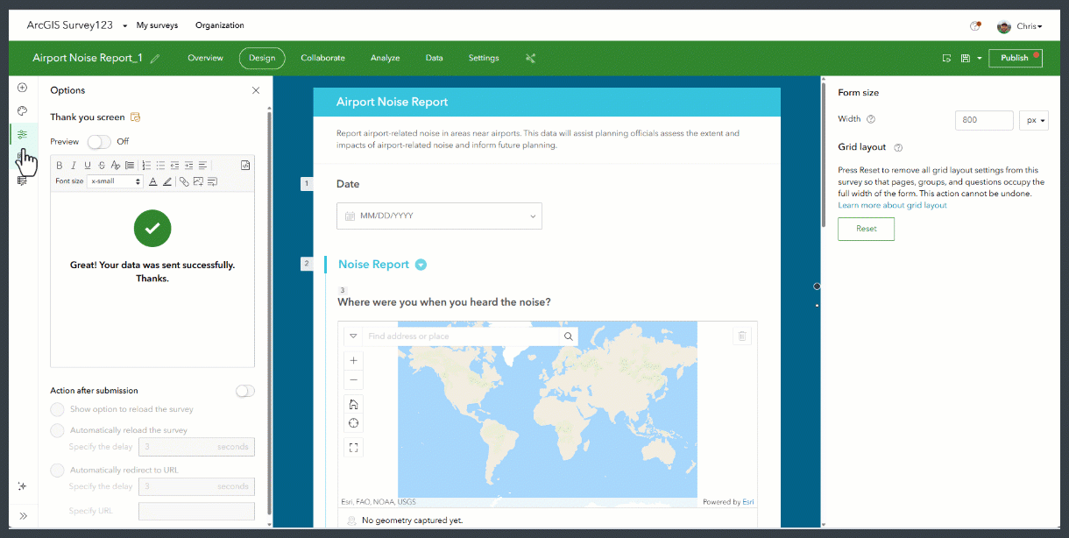Click the map zoom-in icon

click(353, 360)
